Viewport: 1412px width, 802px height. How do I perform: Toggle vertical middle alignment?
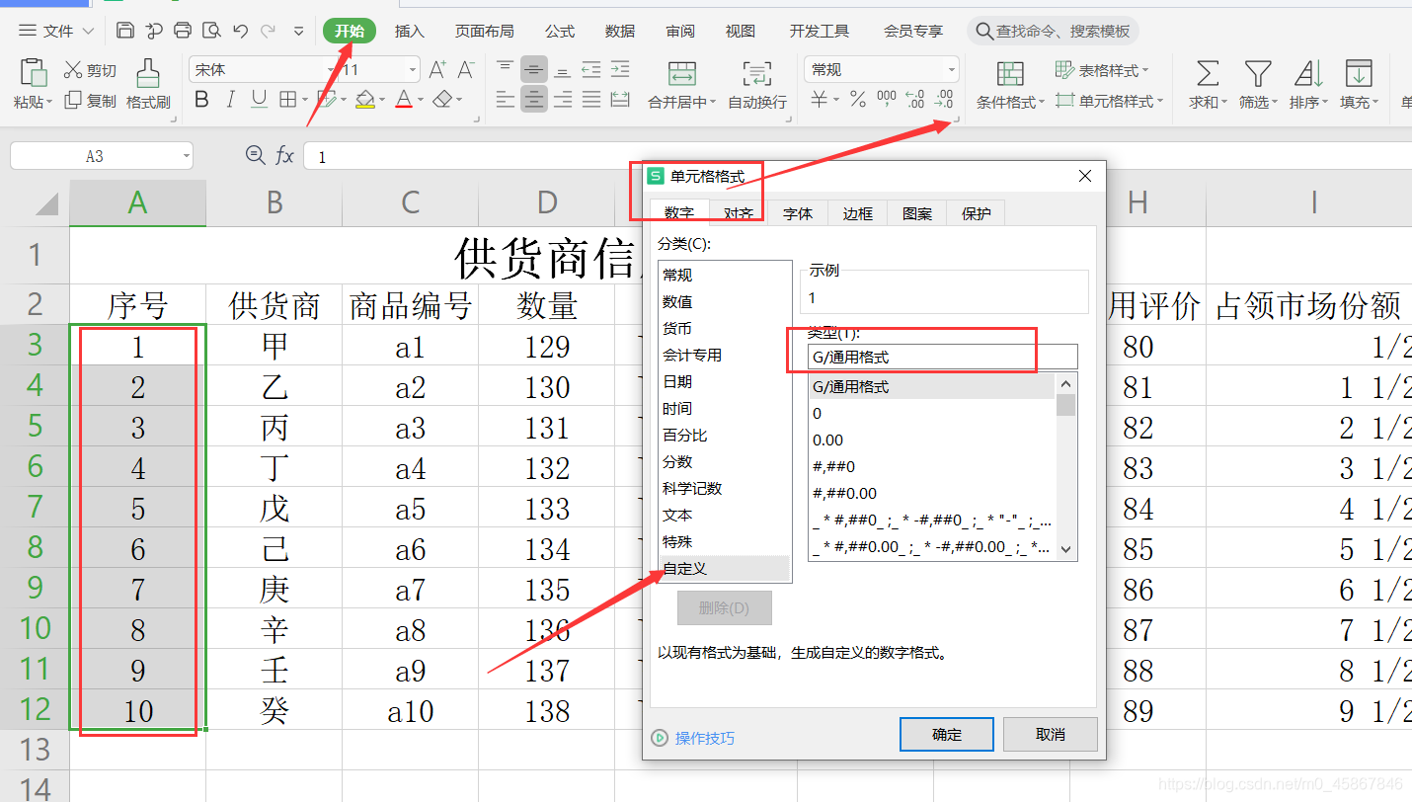[534, 69]
